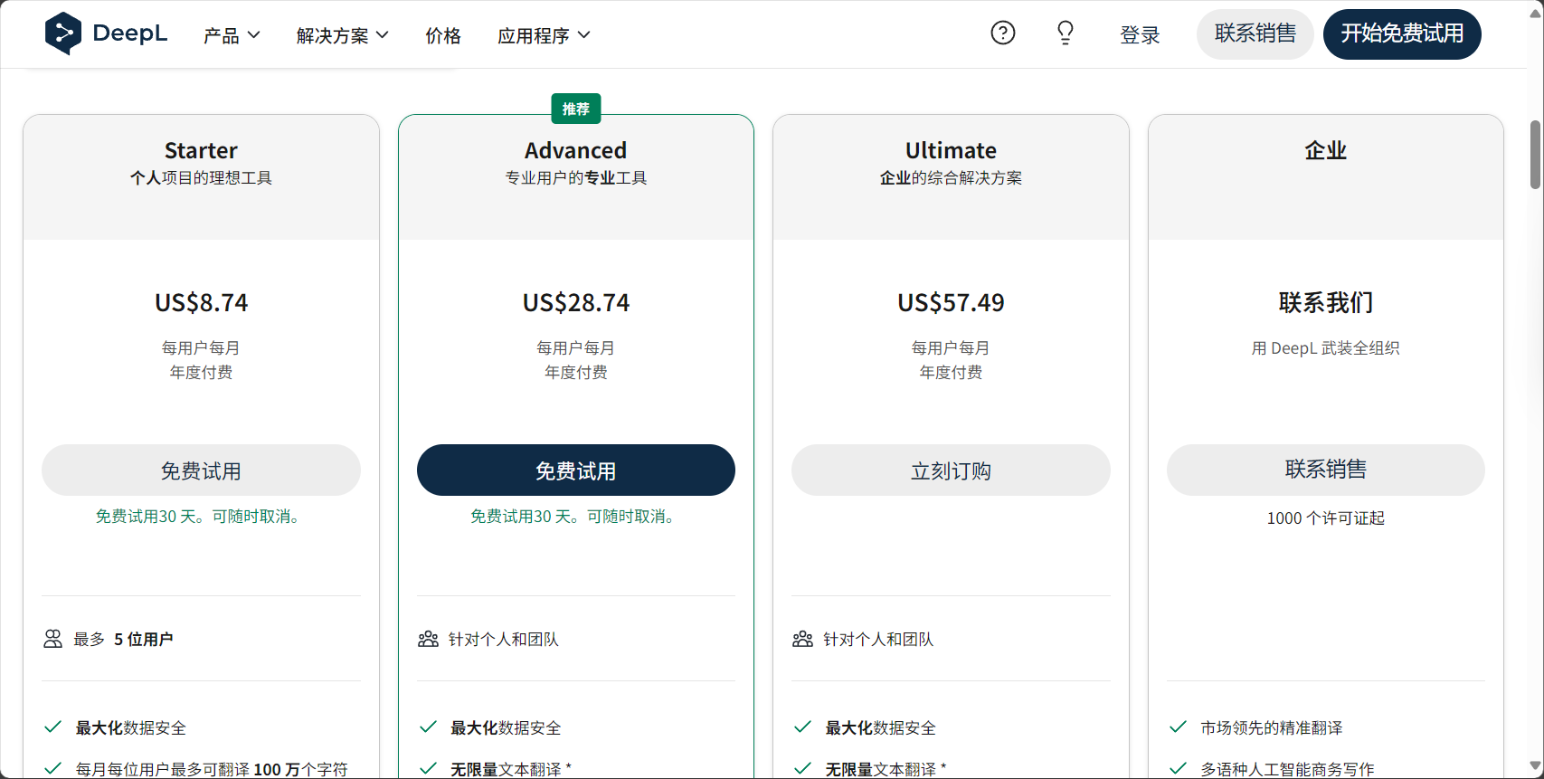Click the US$28.74 price
Image resolution: width=1544 pixels, height=779 pixels.
pos(576,302)
